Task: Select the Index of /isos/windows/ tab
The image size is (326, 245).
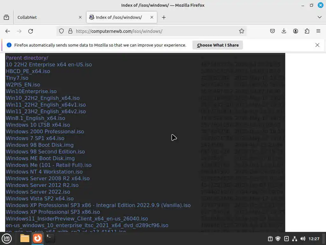Action: click(122, 17)
